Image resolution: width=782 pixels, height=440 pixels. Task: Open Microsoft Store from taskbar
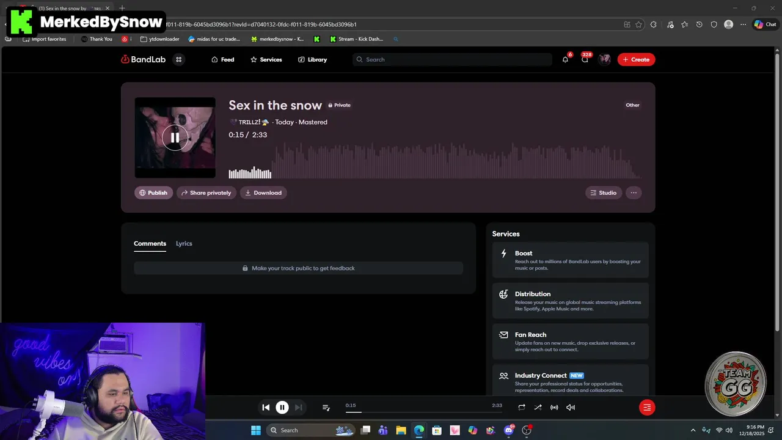(437, 430)
